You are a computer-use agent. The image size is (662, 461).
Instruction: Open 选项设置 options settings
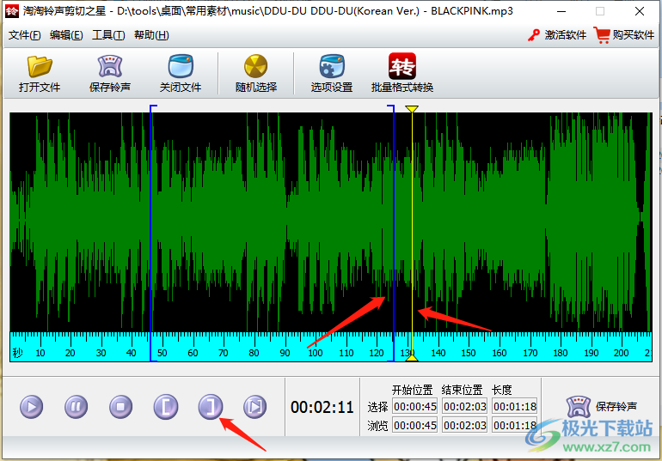[x=332, y=67]
